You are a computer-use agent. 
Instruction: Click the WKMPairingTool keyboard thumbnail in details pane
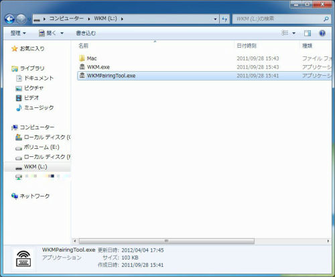(x=23, y=259)
